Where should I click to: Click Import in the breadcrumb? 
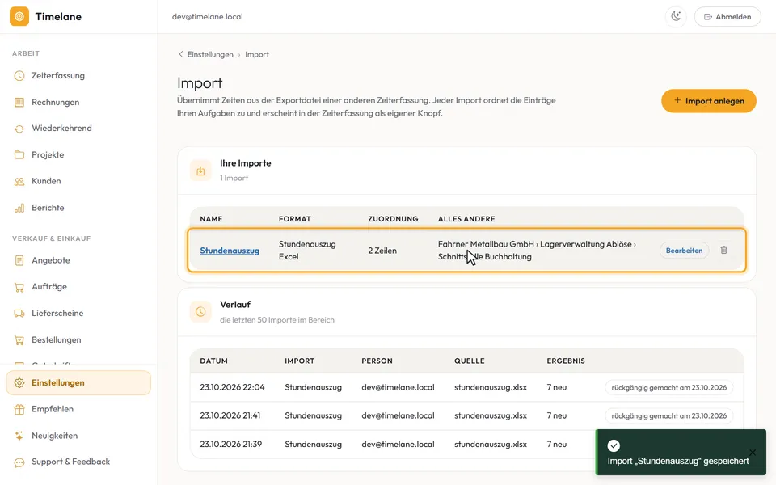(257, 54)
